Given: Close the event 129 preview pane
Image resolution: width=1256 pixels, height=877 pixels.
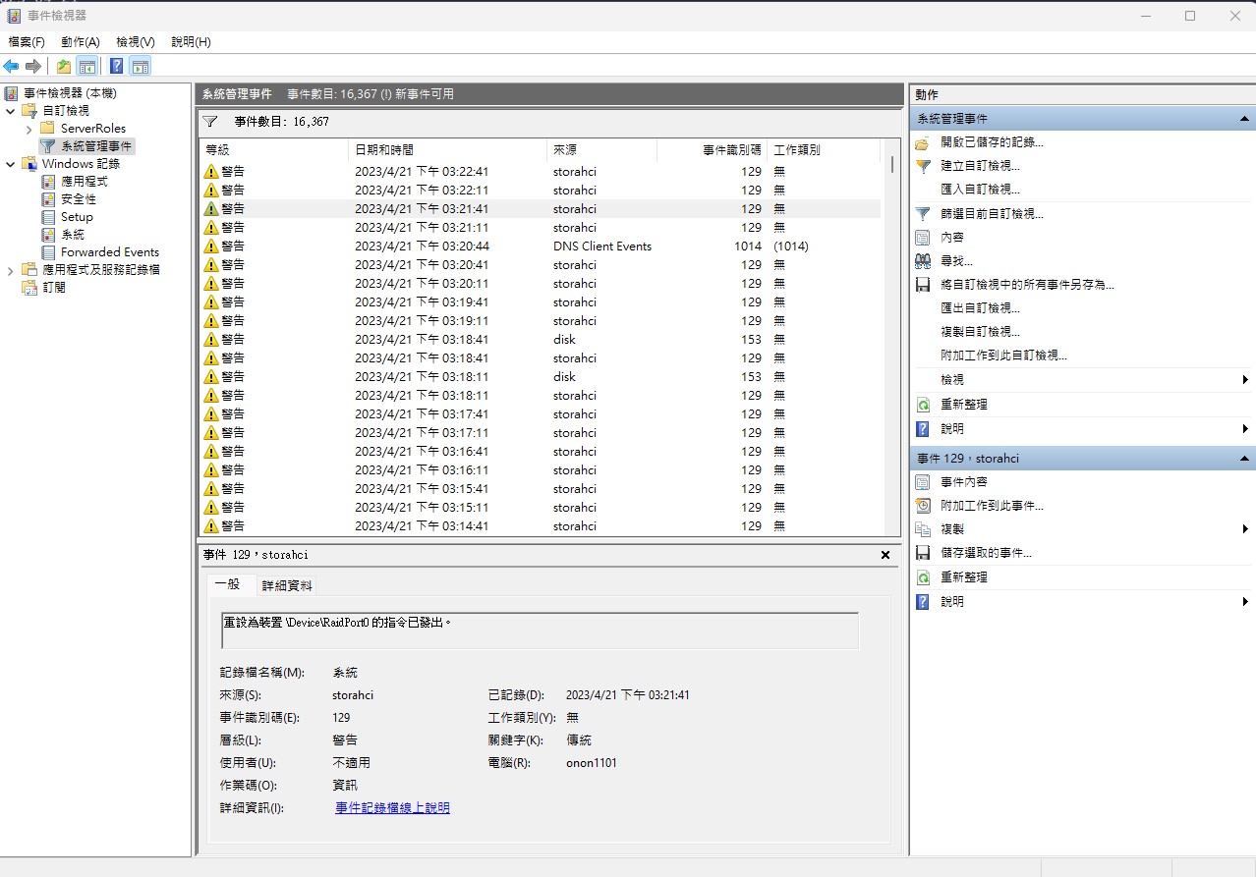Looking at the screenshot, I should tap(885, 555).
